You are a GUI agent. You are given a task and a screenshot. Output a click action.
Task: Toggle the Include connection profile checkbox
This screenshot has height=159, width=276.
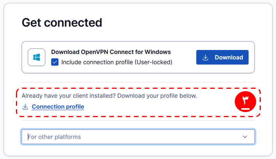(x=55, y=62)
